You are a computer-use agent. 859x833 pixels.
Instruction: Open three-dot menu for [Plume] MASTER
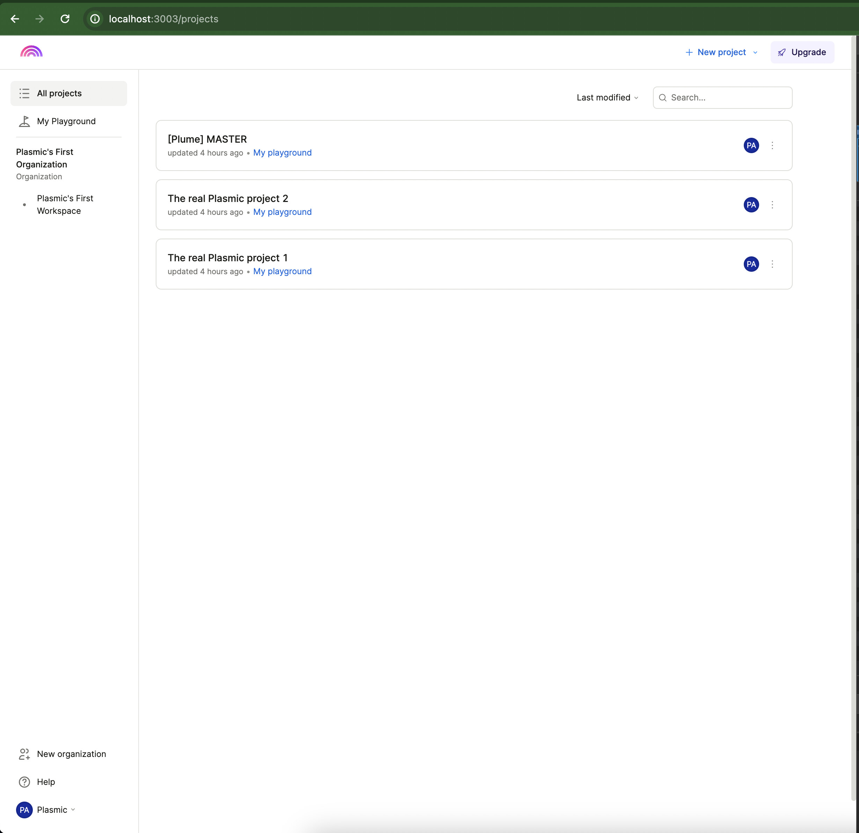coord(772,145)
